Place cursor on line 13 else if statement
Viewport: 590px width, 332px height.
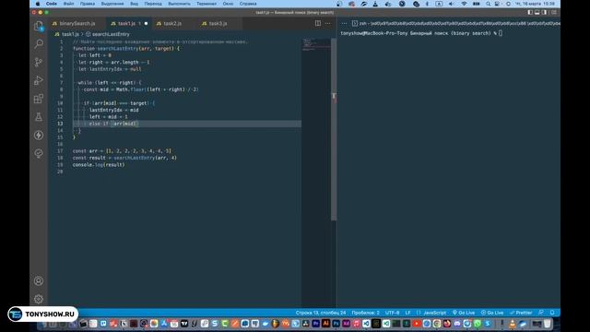click(113, 124)
